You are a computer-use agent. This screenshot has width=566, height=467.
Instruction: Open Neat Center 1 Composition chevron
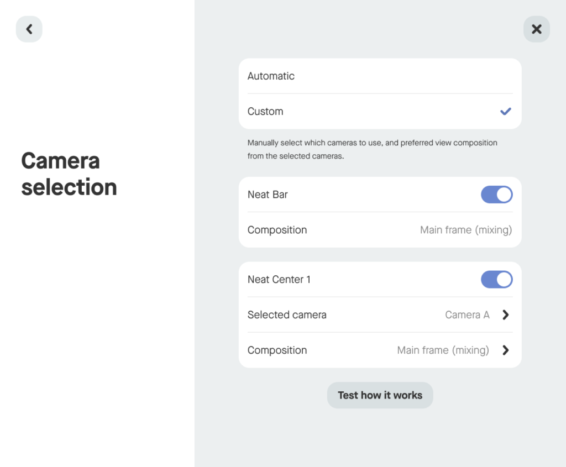505,350
